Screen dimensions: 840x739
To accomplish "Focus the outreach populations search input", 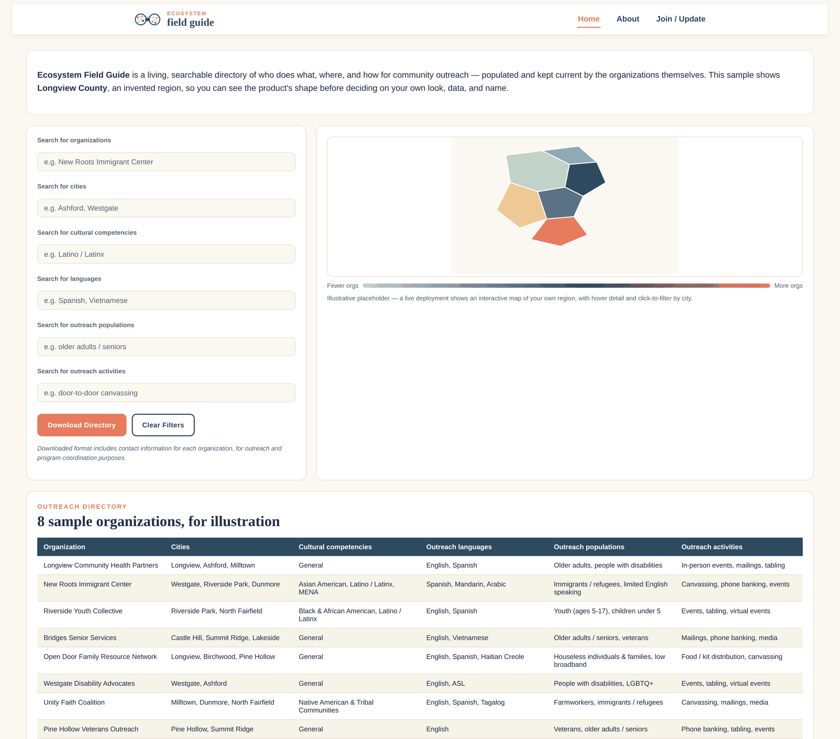I will [x=166, y=347].
